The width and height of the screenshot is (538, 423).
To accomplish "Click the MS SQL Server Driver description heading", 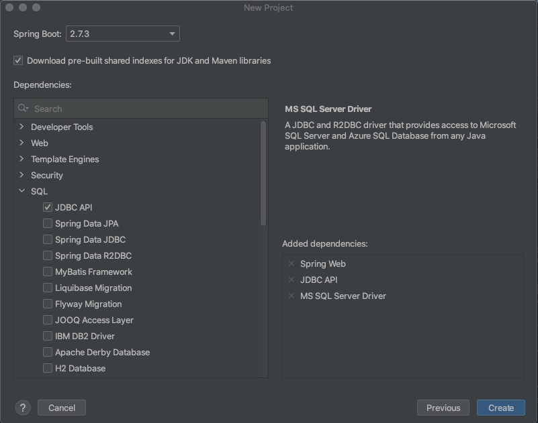I will 328,109.
